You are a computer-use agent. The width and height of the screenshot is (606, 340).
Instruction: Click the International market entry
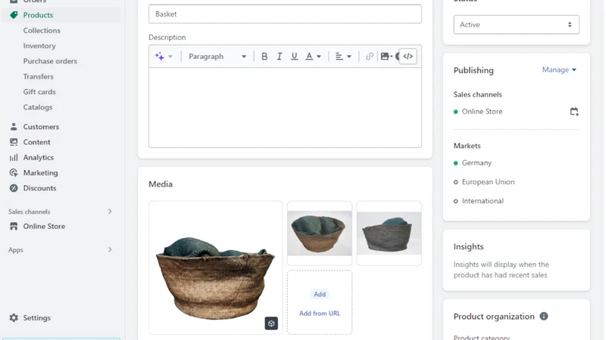pyautogui.click(x=483, y=201)
